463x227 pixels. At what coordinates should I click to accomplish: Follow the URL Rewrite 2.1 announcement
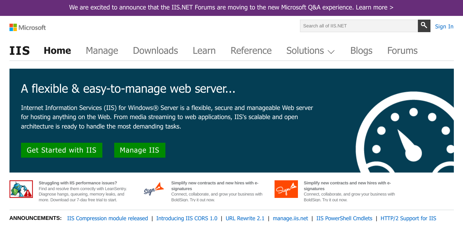(245, 218)
